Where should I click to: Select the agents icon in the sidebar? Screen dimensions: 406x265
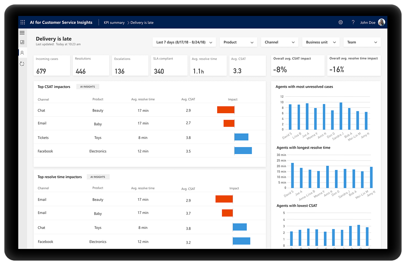coord(22,53)
